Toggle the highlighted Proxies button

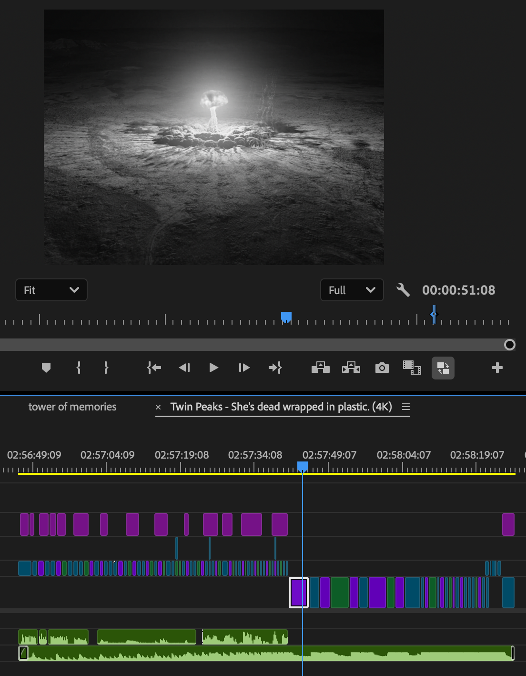pos(443,368)
